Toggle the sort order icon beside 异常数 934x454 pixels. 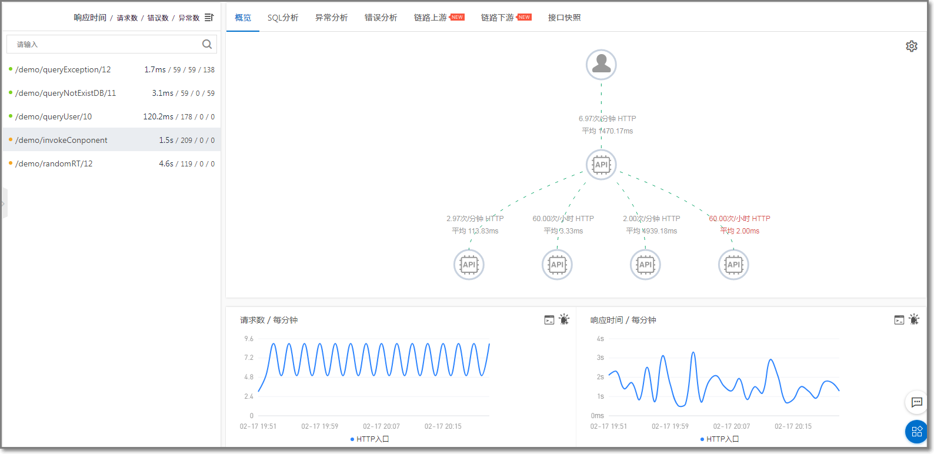pyautogui.click(x=209, y=18)
